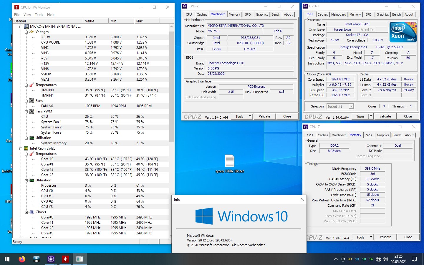Open the notification center icon
Screen dimensions: 424x265
coord(414,259)
